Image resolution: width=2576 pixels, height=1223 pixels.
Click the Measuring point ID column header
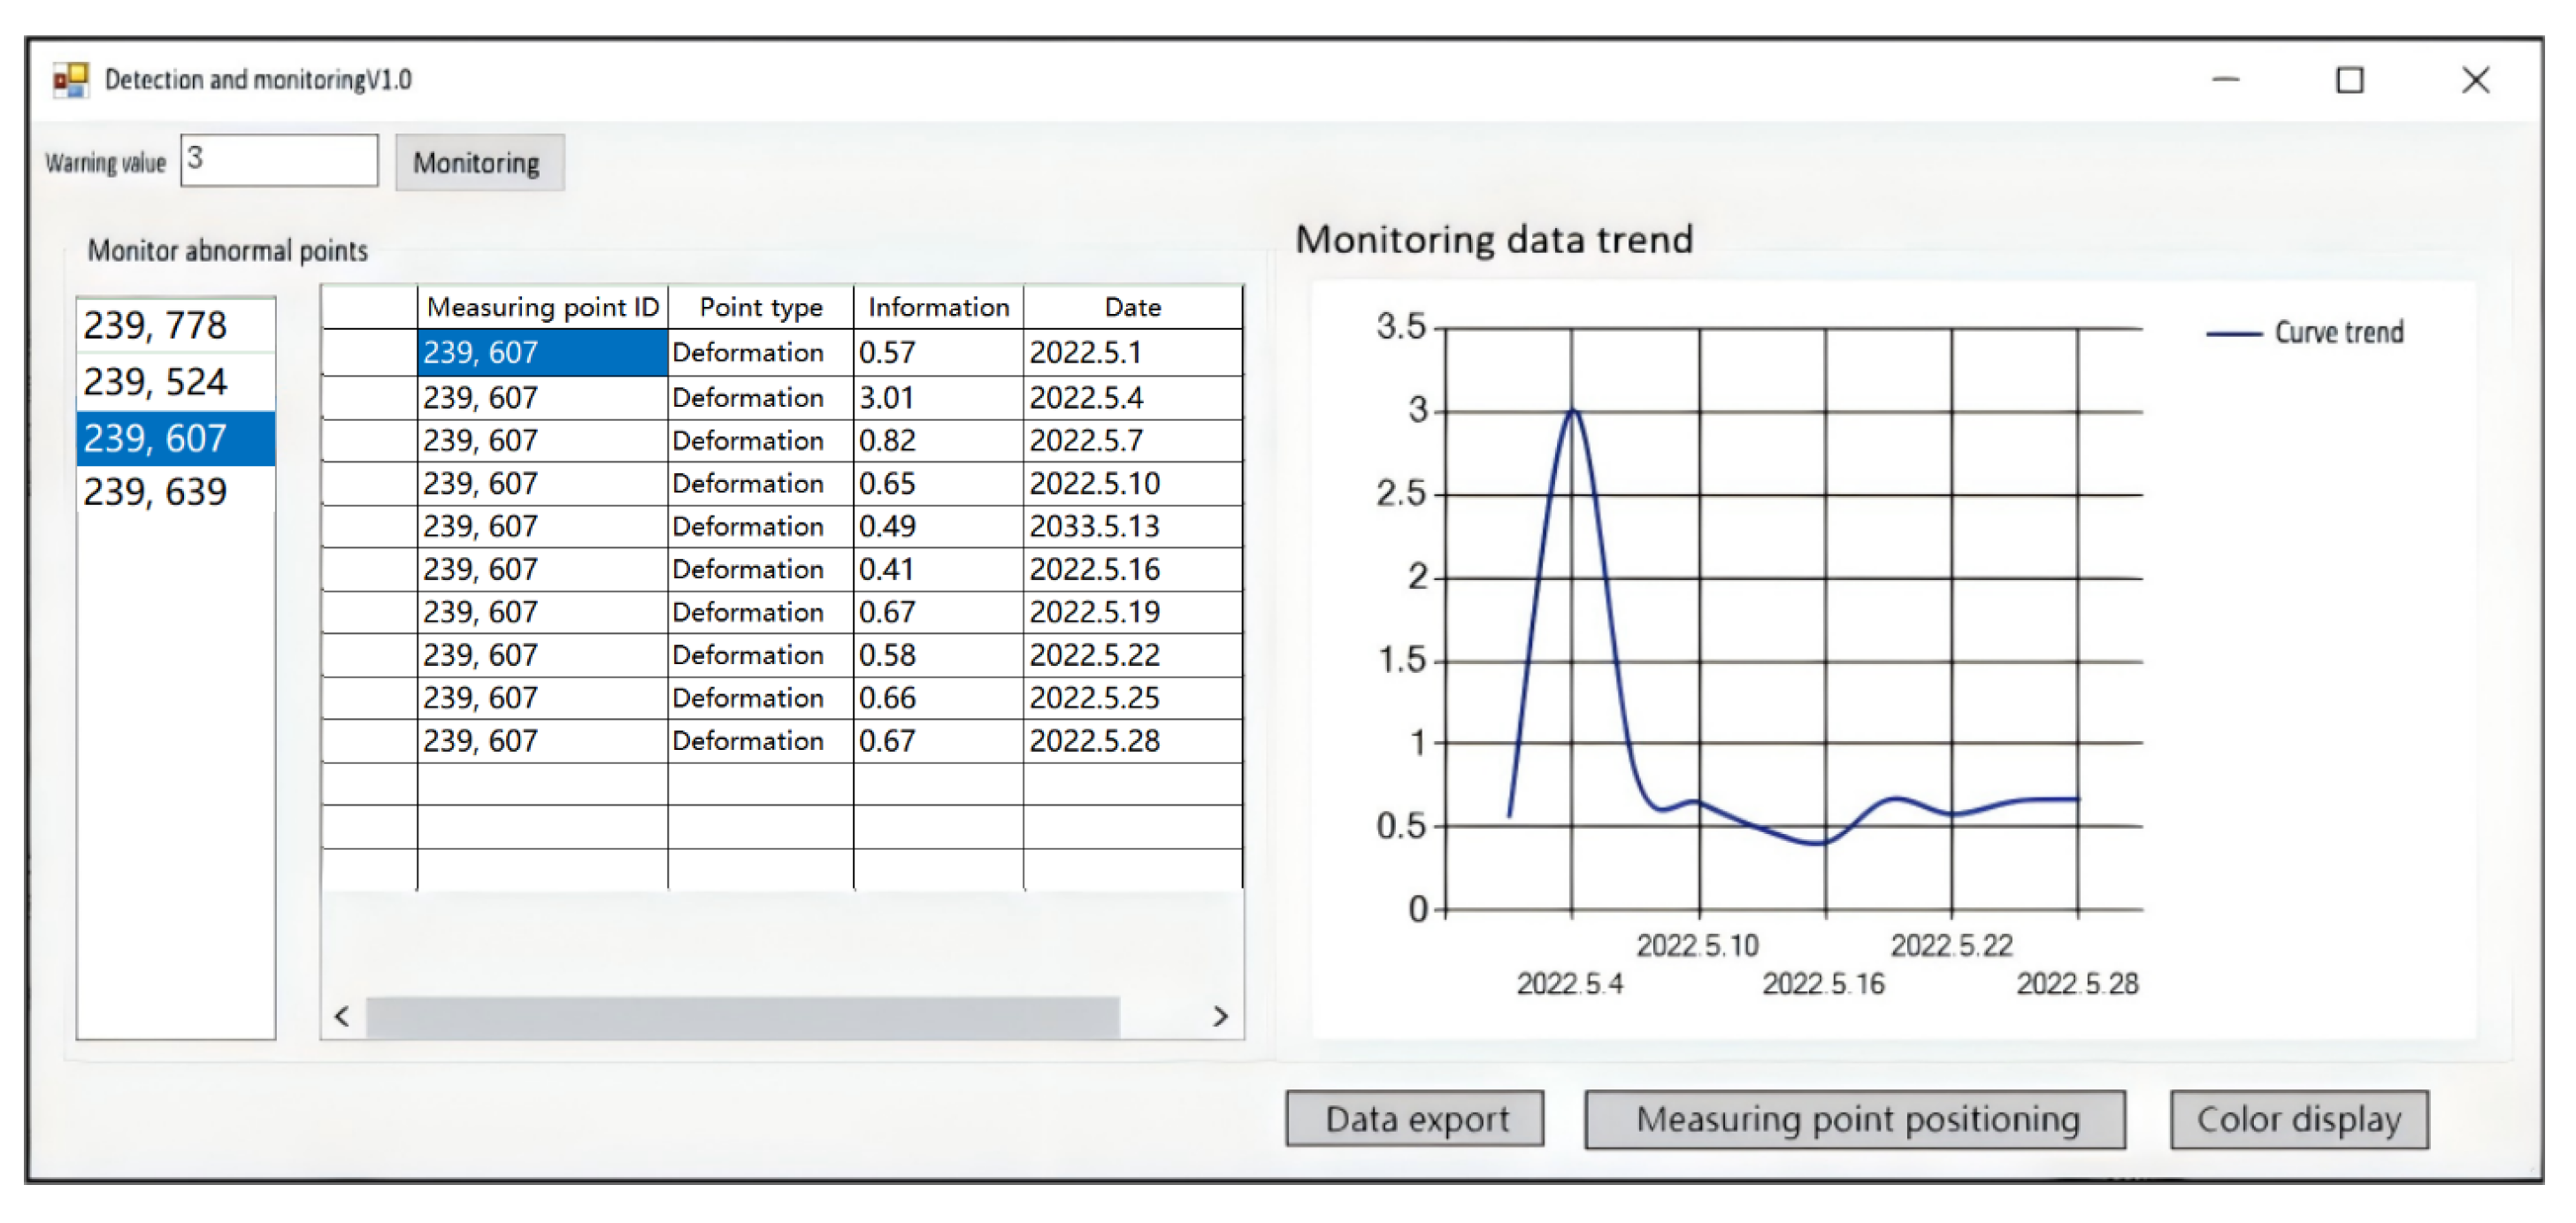[x=542, y=307]
